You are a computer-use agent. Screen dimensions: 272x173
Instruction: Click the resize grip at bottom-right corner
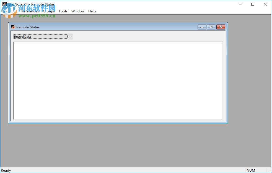click(270, 171)
